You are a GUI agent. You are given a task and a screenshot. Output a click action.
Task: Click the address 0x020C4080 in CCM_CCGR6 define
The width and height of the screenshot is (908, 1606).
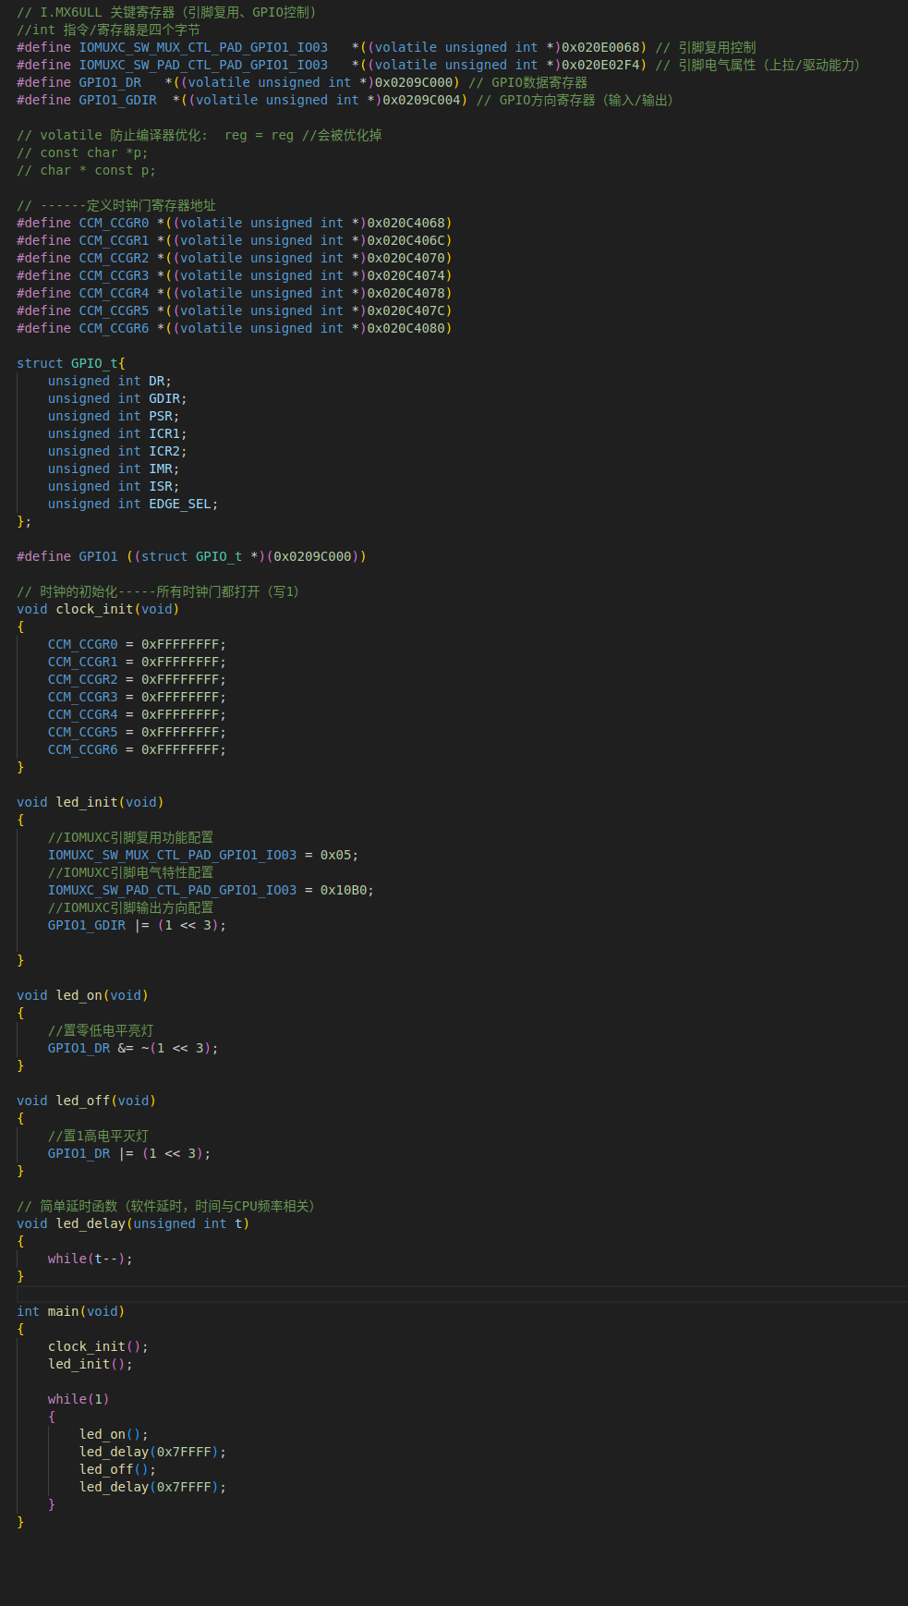tap(406, 328)
